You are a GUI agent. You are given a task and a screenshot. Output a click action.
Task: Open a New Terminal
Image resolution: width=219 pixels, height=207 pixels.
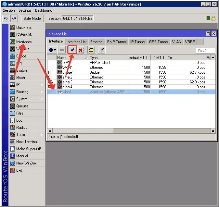pos(27,142)
